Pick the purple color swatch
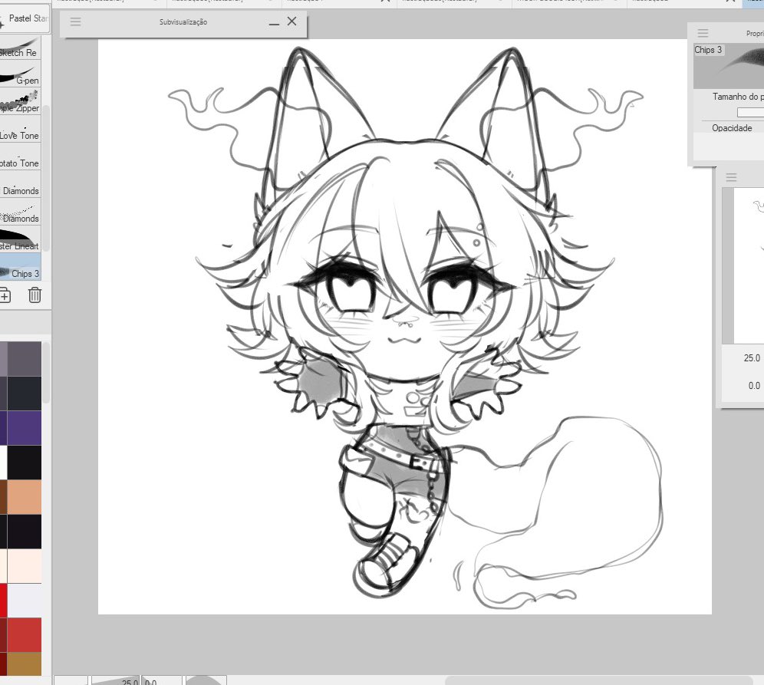This screenshot has height=685, width=764. tap(25, 428)
